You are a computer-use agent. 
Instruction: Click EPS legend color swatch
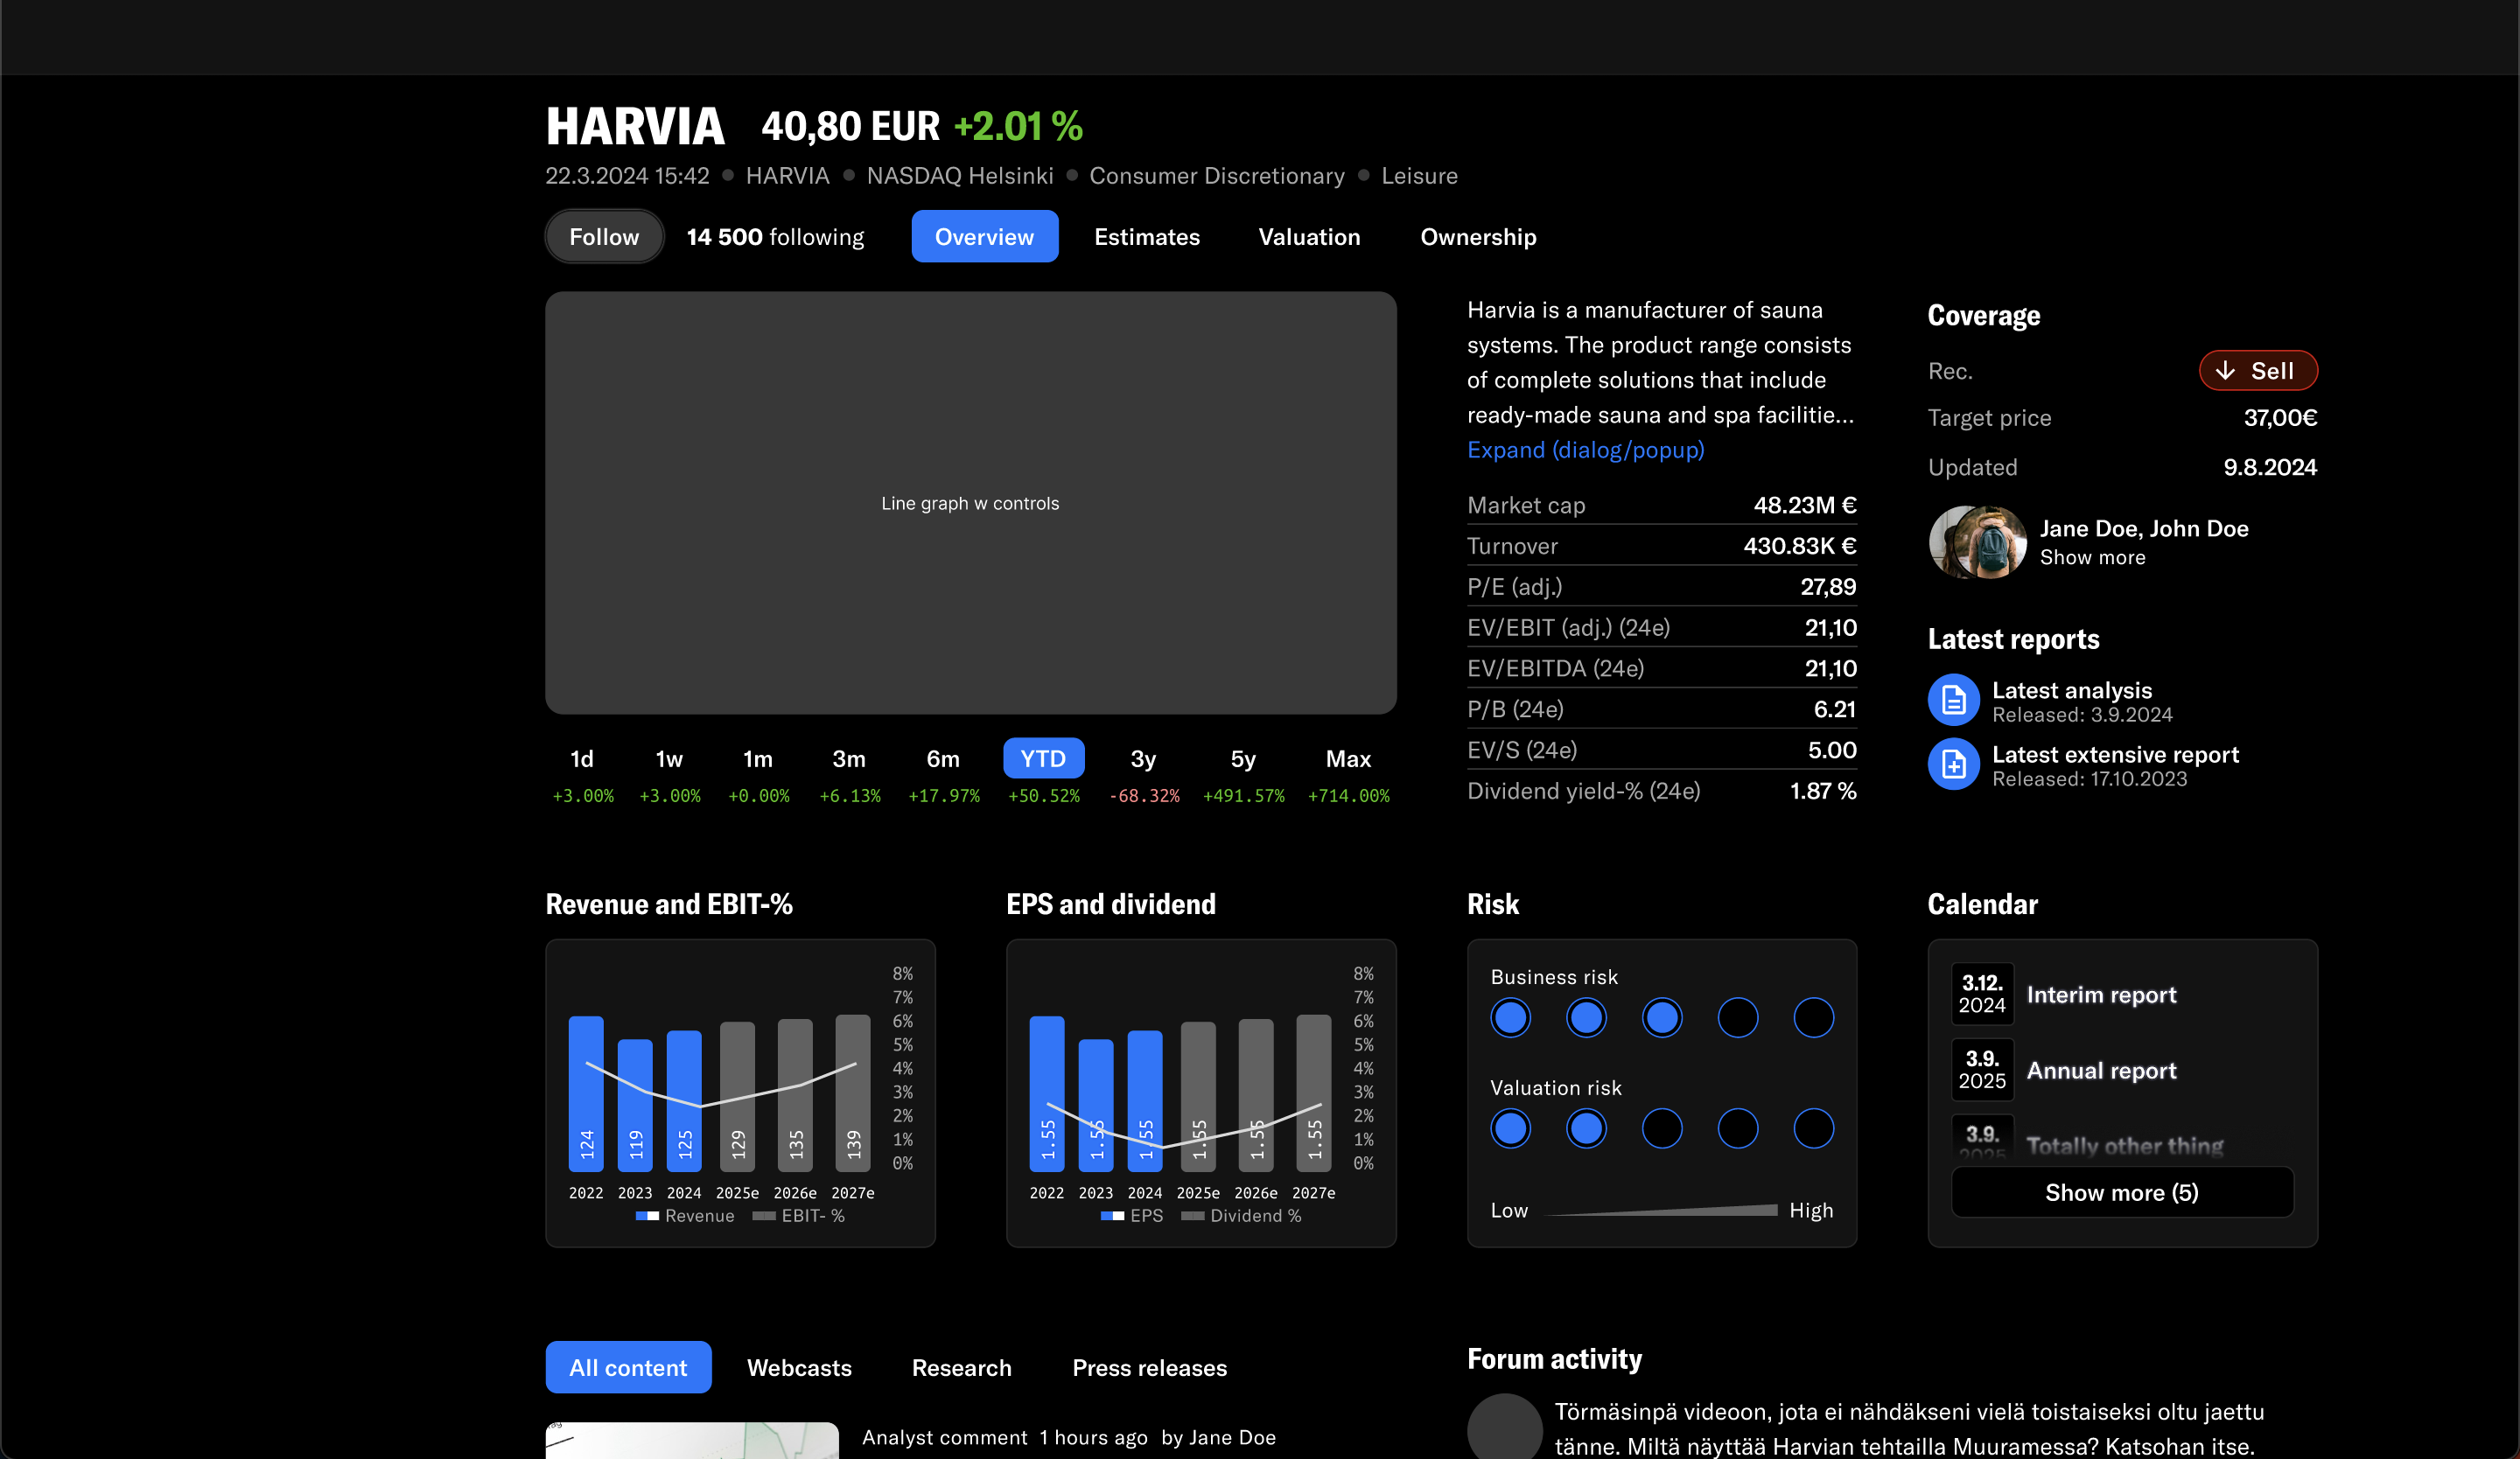[1112, 1216]
